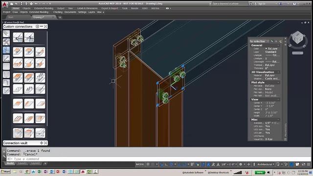Switch to the Home ribbon tab
Screen dimensions: 313x176
[16, 8]
